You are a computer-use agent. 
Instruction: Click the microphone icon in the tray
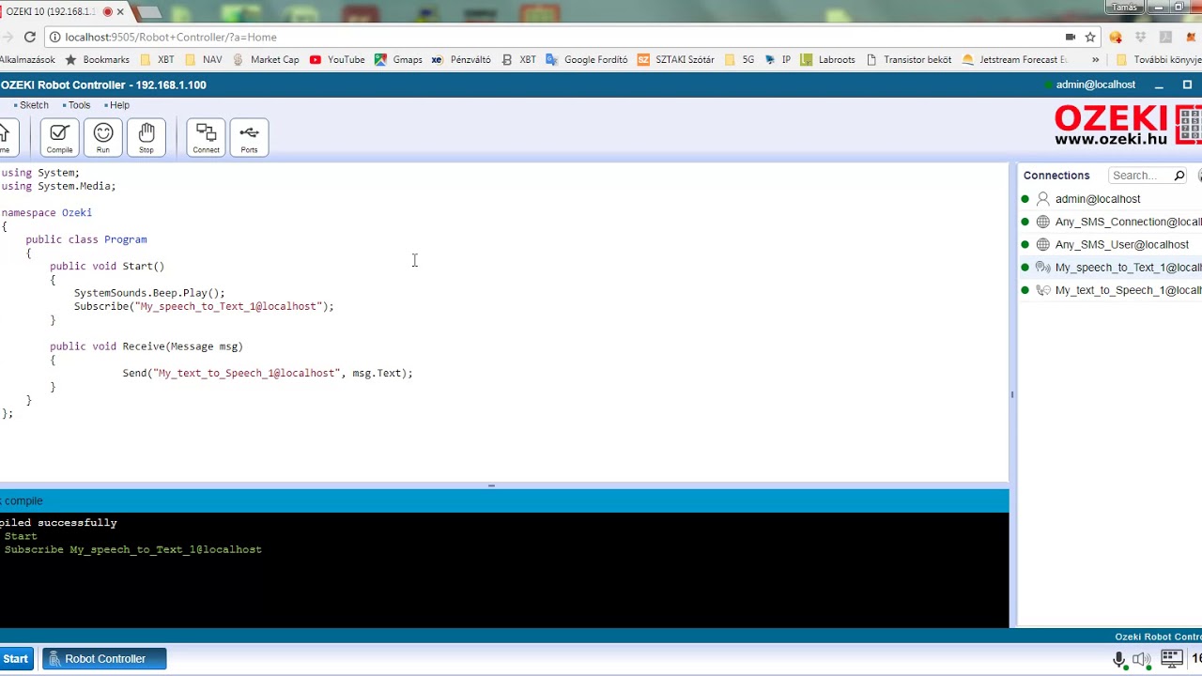[1120, 659]
